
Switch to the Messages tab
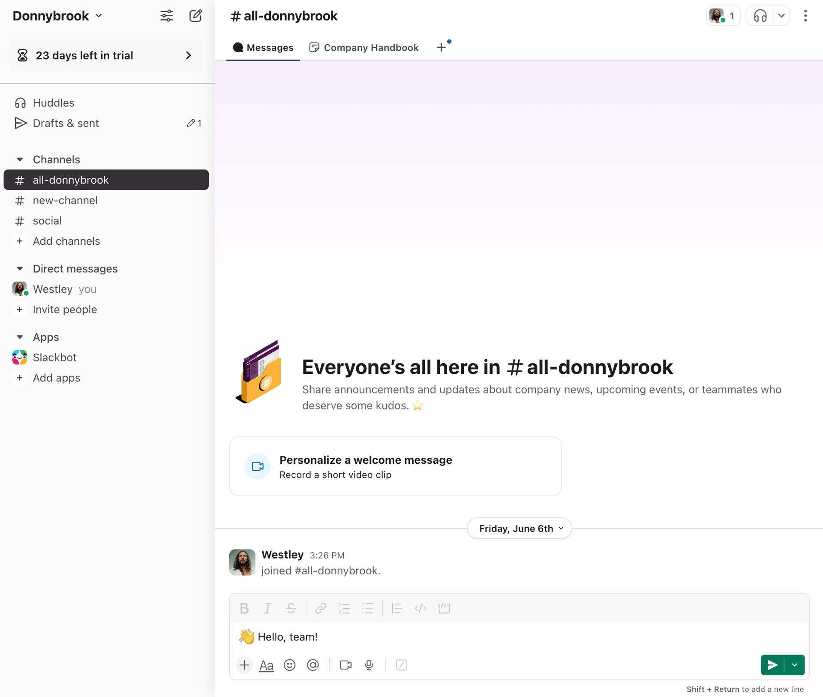(263, 48)
